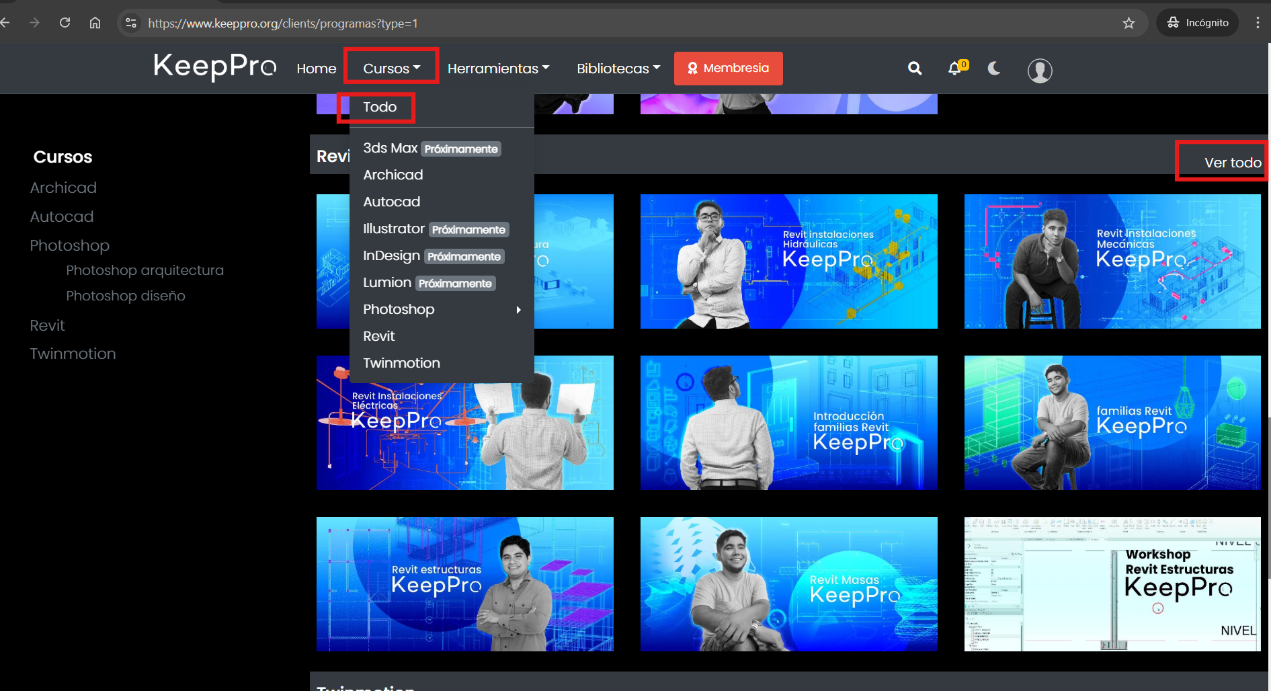Open Revit instalaciones Hidráulicas course thumbnail
Image resolution: width=1271 pixels, height=691 pixels.
point(789,261)
